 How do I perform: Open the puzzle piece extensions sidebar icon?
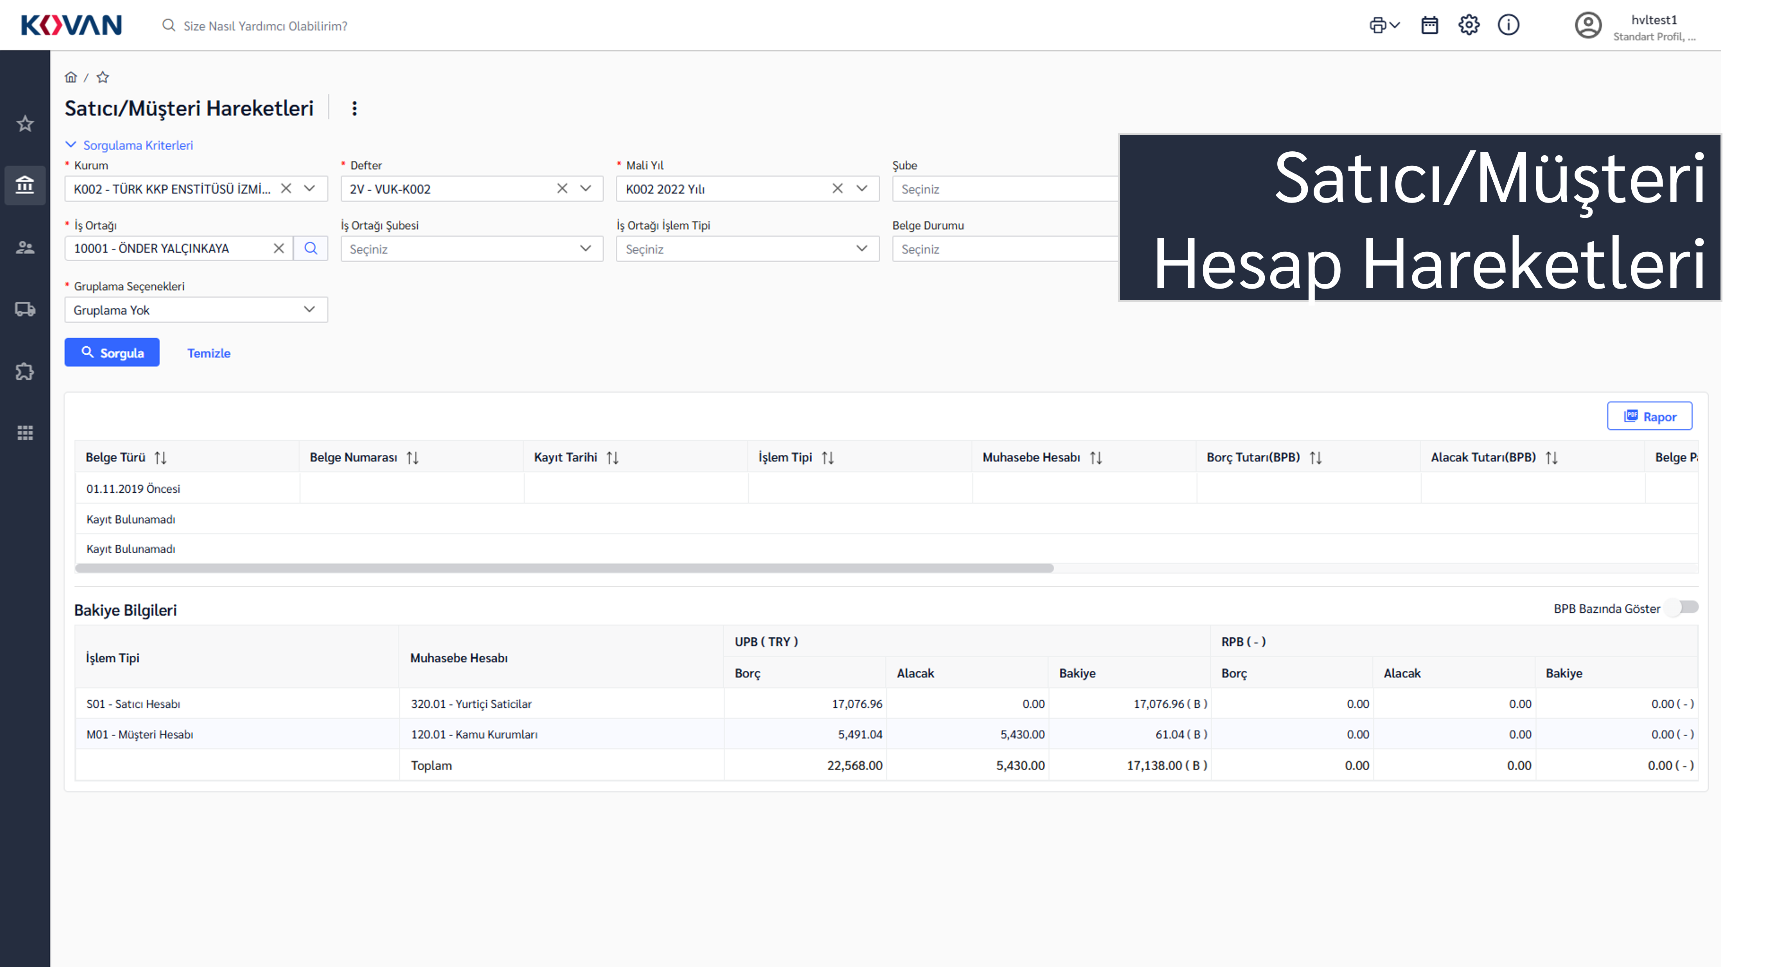pos(25,371)
